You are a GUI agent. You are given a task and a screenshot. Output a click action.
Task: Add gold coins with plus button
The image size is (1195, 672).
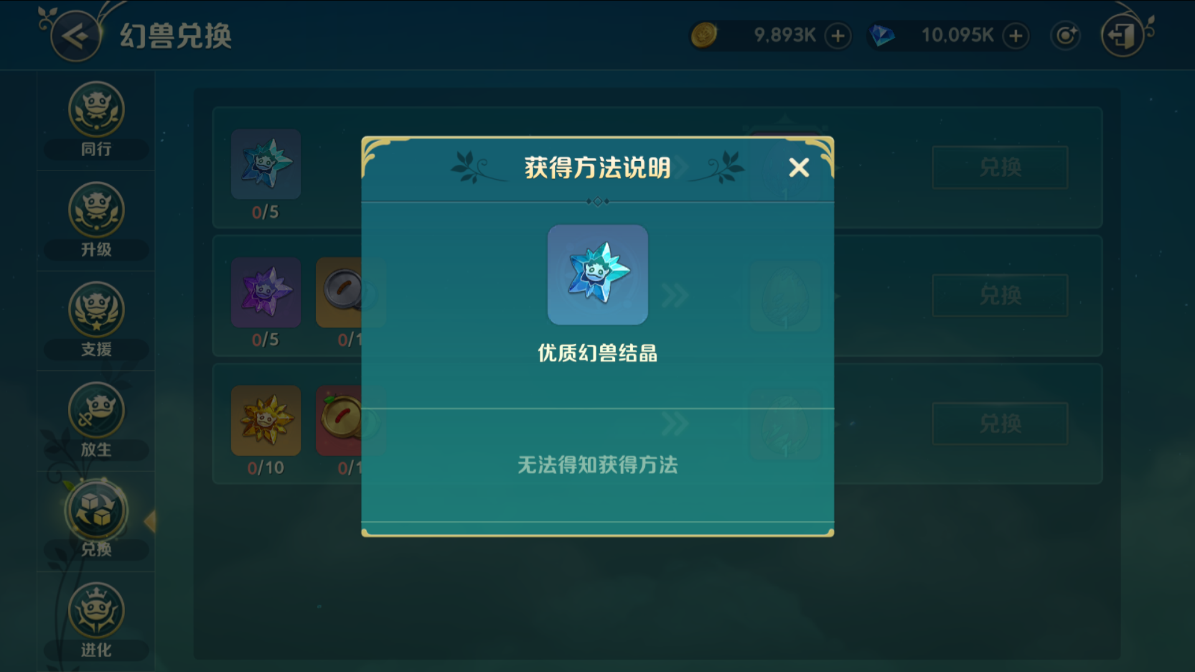838,35
